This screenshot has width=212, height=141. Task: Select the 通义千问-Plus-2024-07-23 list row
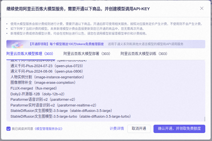tap(47, 66)
